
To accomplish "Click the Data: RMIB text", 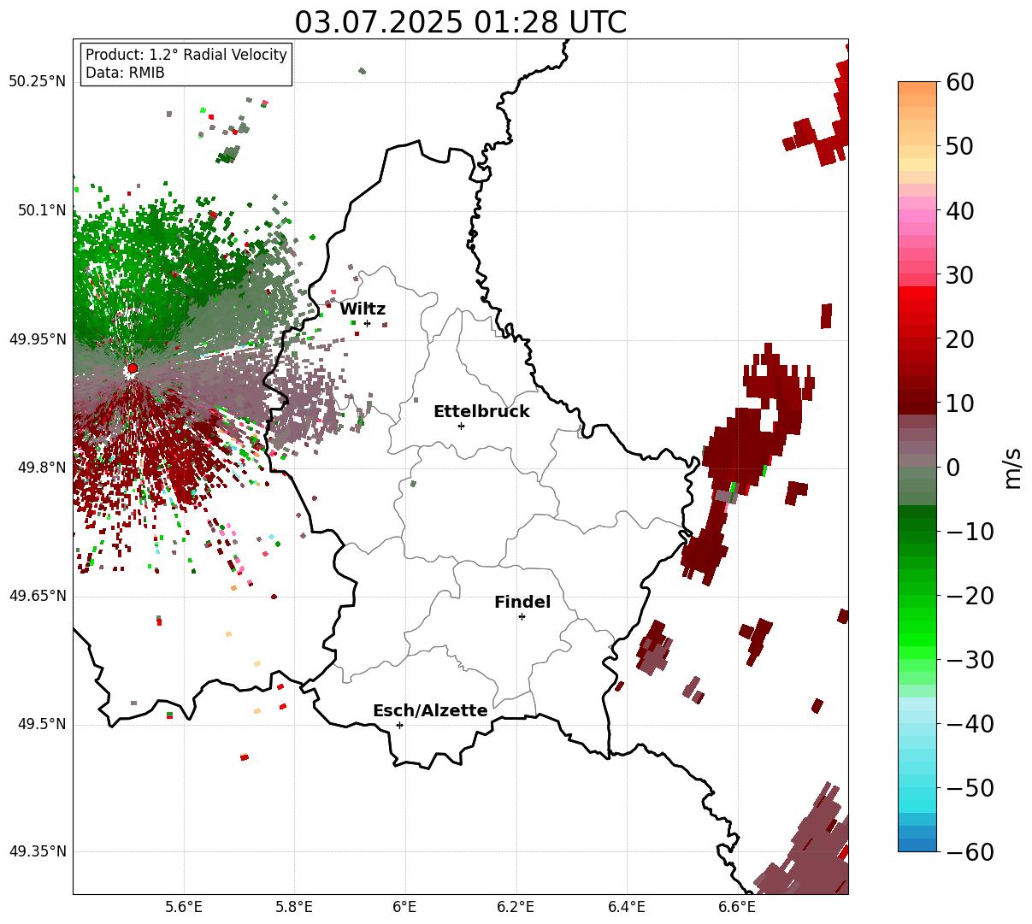I will click(125, 74).
